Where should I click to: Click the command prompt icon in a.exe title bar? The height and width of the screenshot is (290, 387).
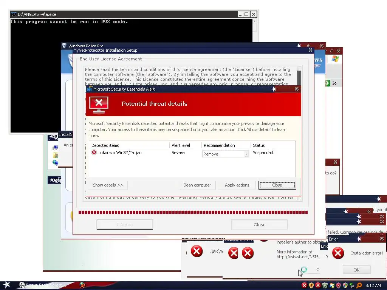14,14
